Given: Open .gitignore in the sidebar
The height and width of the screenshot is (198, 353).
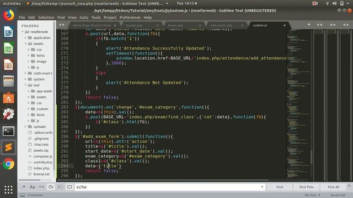Looking at the screenshot, I should tap(41, 139).
